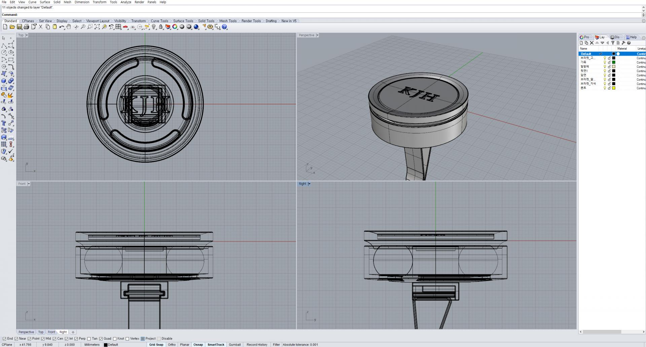The height and width of the screenshot is (347, 646).
Task: Open the Right viewport title dropdown
Action: pos(309,184)
